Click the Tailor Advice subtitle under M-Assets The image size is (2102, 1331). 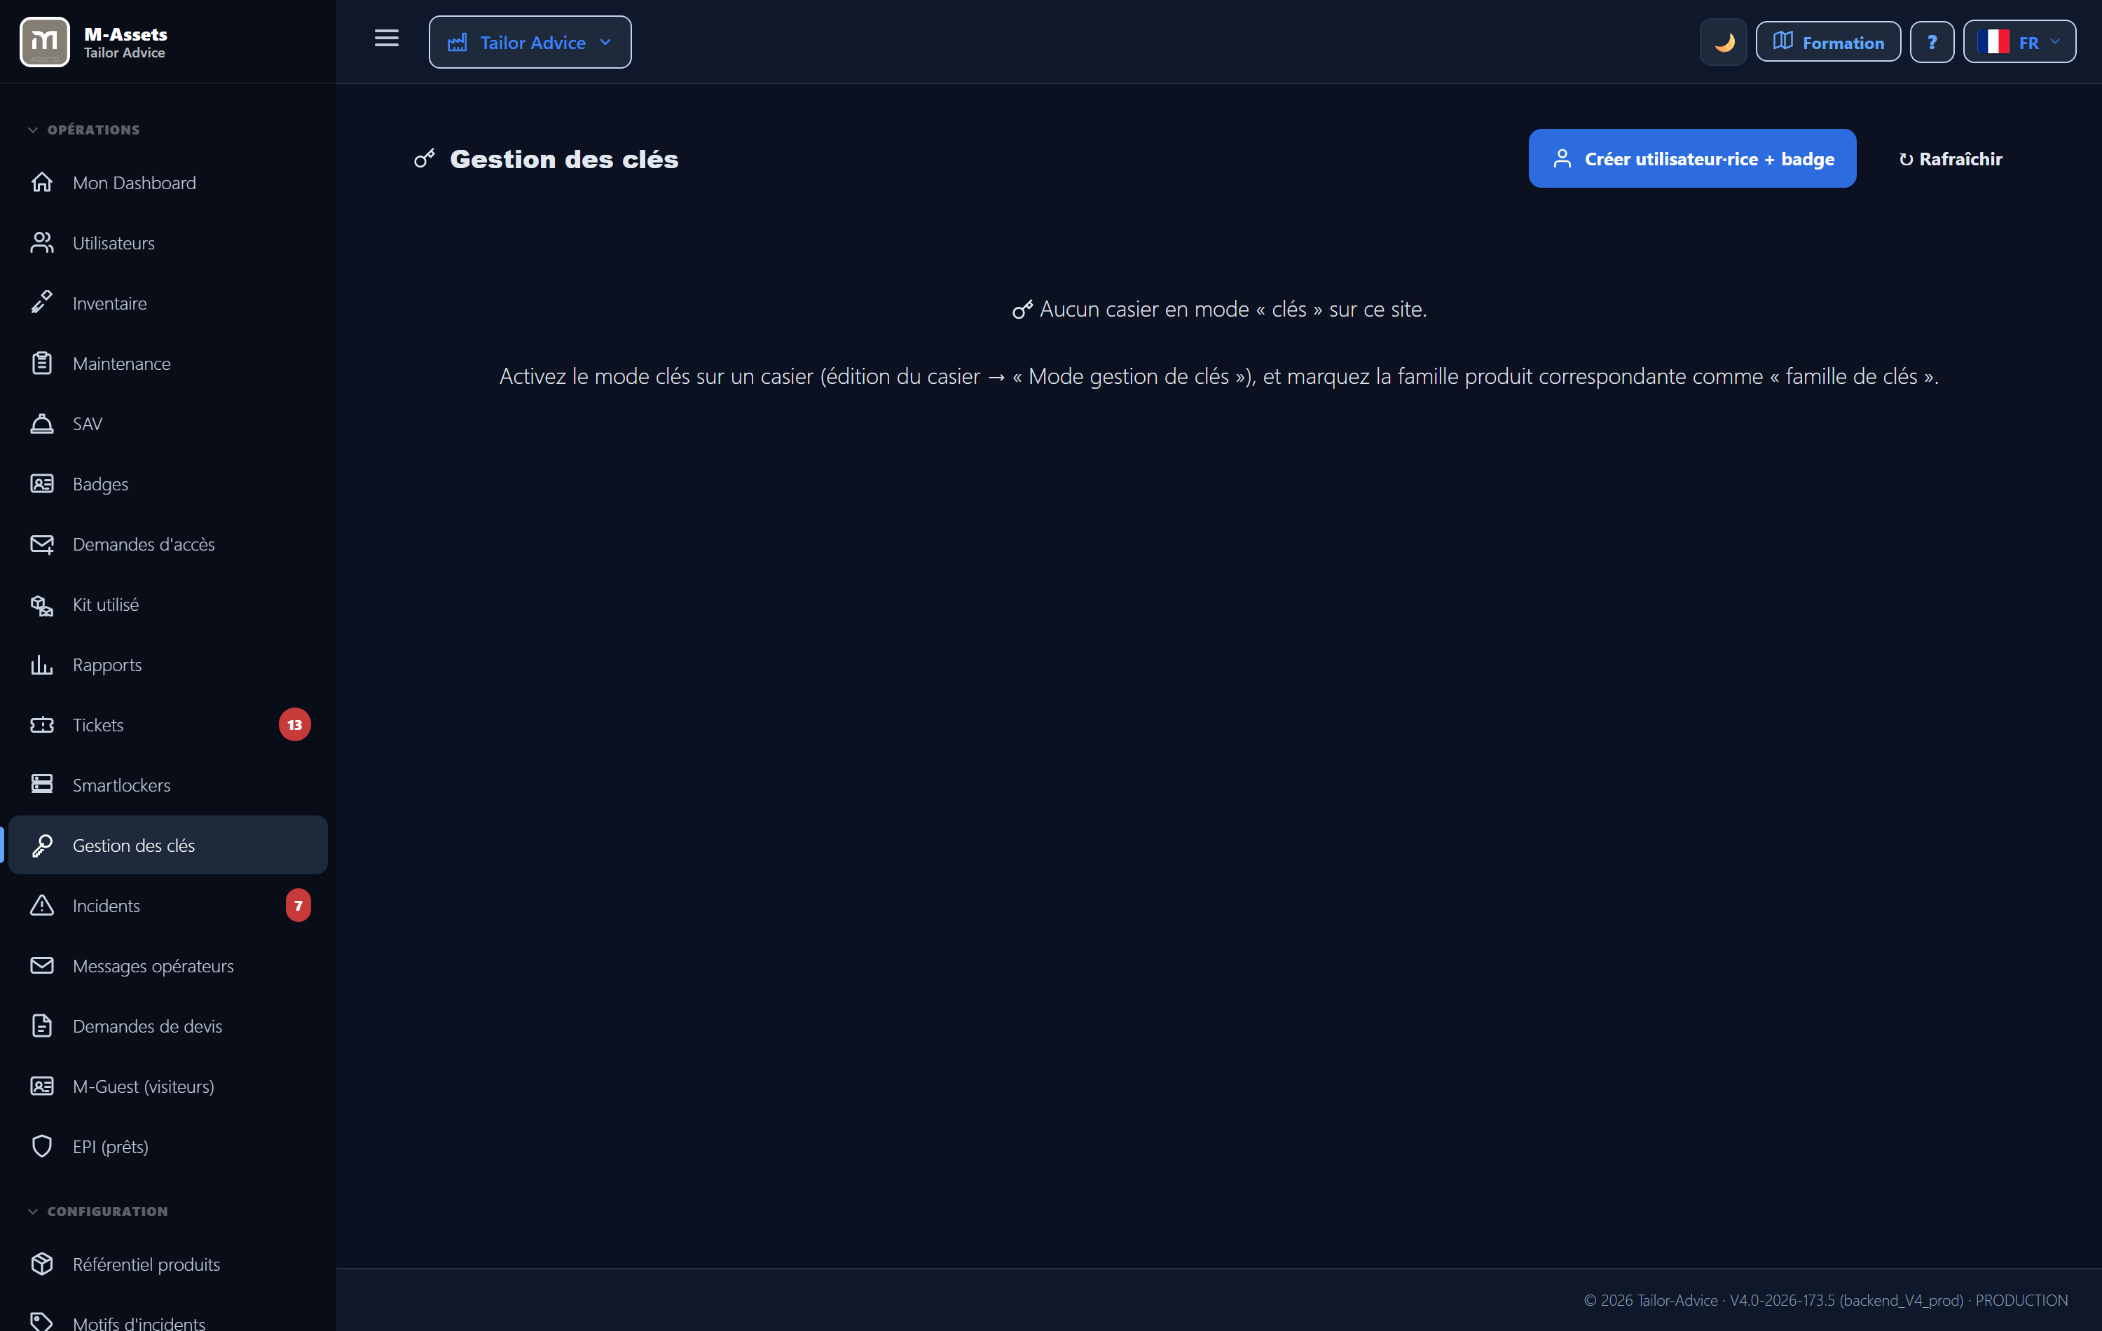tap(124, 53)
